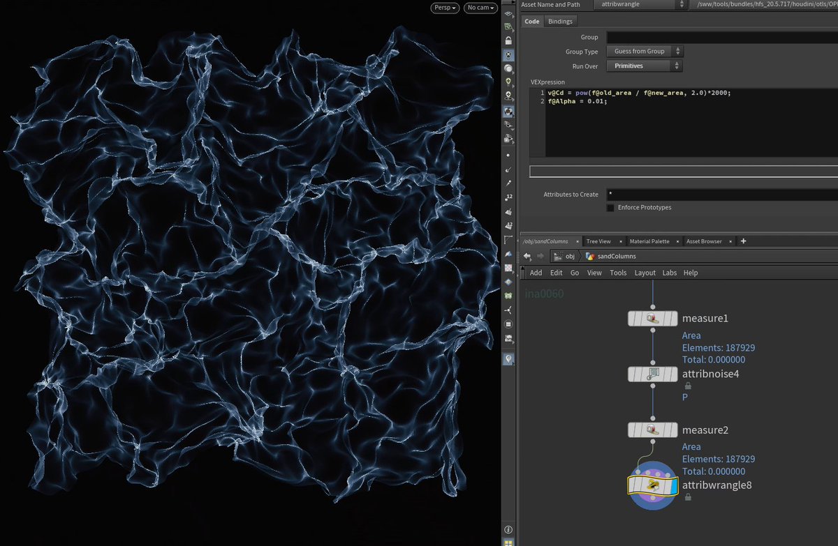This screenshot has height=546, width=838.
Task: Click the crossed-out eye hide objects icon
Action: tap(508, 124)
